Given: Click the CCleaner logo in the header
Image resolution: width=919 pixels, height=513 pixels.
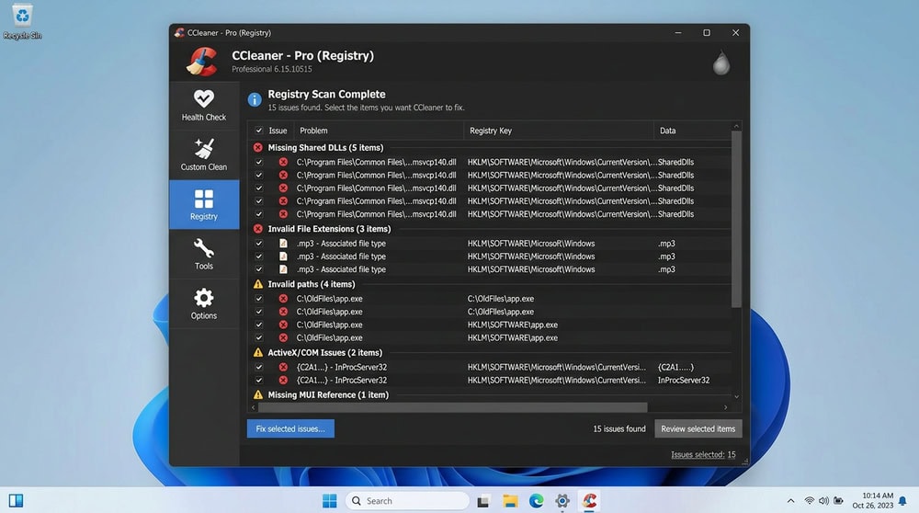Looking at the screenshot, I should (x=202, y=62).
